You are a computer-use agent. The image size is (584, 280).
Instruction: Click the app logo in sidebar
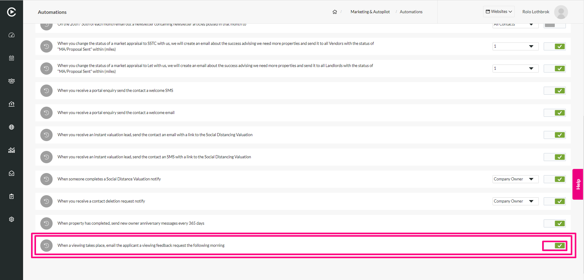pyautogui.click(x=11, y=12)
